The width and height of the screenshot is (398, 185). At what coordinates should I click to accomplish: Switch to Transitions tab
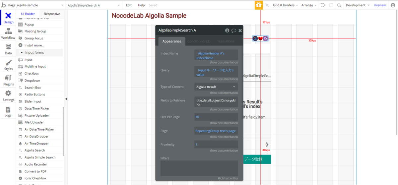pos(226,41)
